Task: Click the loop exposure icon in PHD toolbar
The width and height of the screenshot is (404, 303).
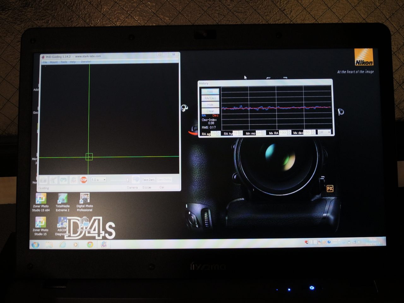Action: click(x=63, y=180)
